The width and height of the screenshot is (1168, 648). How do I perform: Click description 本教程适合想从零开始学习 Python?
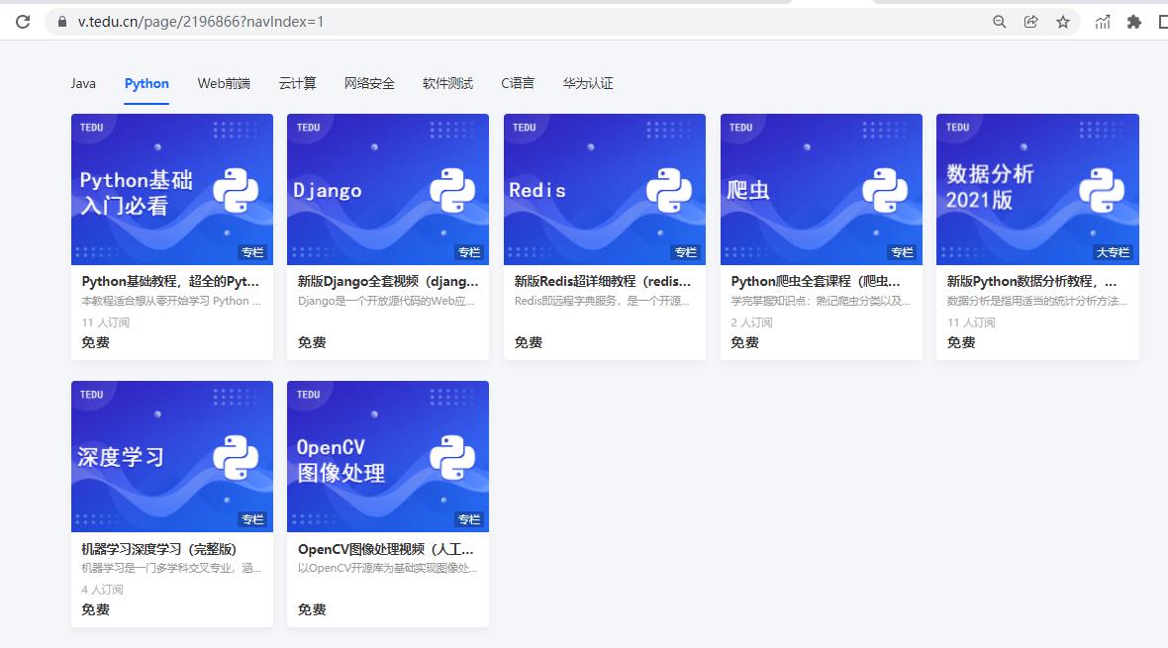coord(171,301)
